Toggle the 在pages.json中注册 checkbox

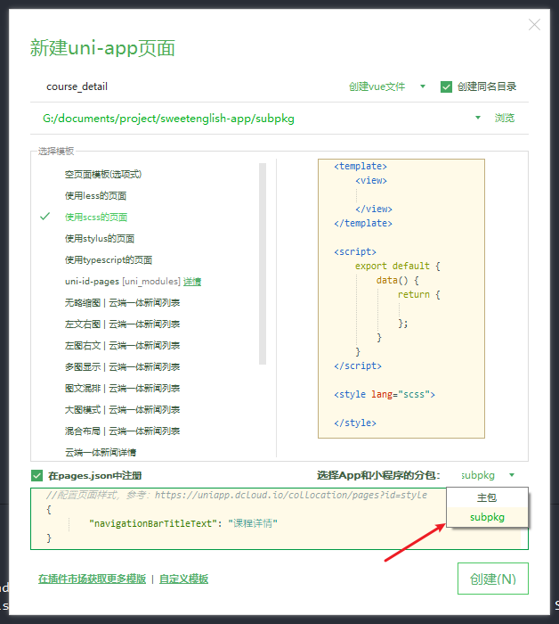36,475
